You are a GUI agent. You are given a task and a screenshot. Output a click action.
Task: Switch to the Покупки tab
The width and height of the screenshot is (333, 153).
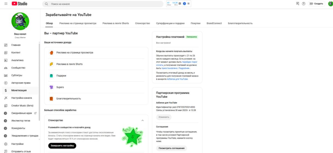coord(195,24)
